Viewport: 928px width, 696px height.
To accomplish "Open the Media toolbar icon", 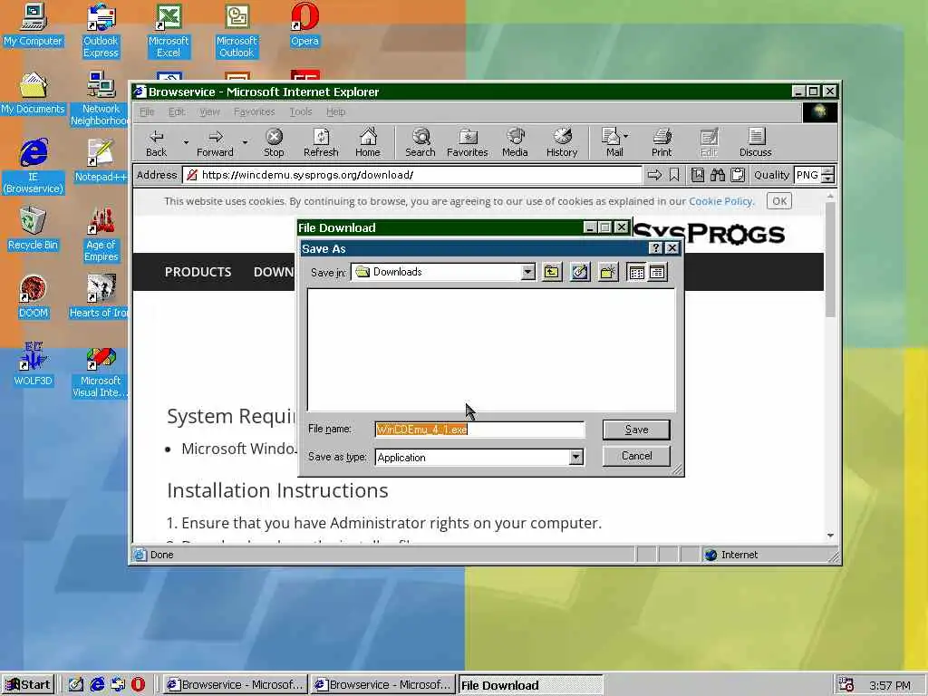I will click(515, 142).
